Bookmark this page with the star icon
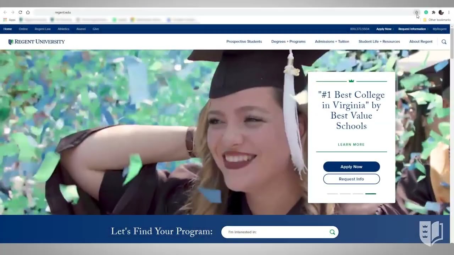454x255 pixels. [416, 12]
